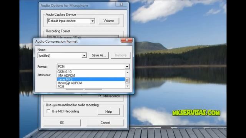Confirm Audio Options with OK
Screen dimensions: 246x138
(62, 123)
